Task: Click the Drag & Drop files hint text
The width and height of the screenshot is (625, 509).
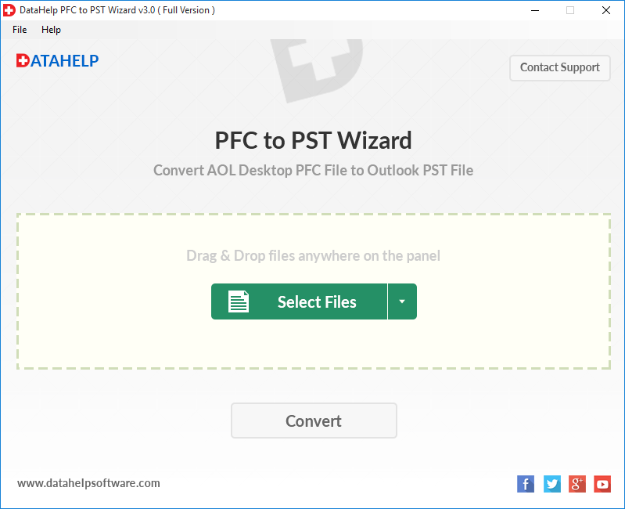Action: pyautogui.click(x=314, y=256)
